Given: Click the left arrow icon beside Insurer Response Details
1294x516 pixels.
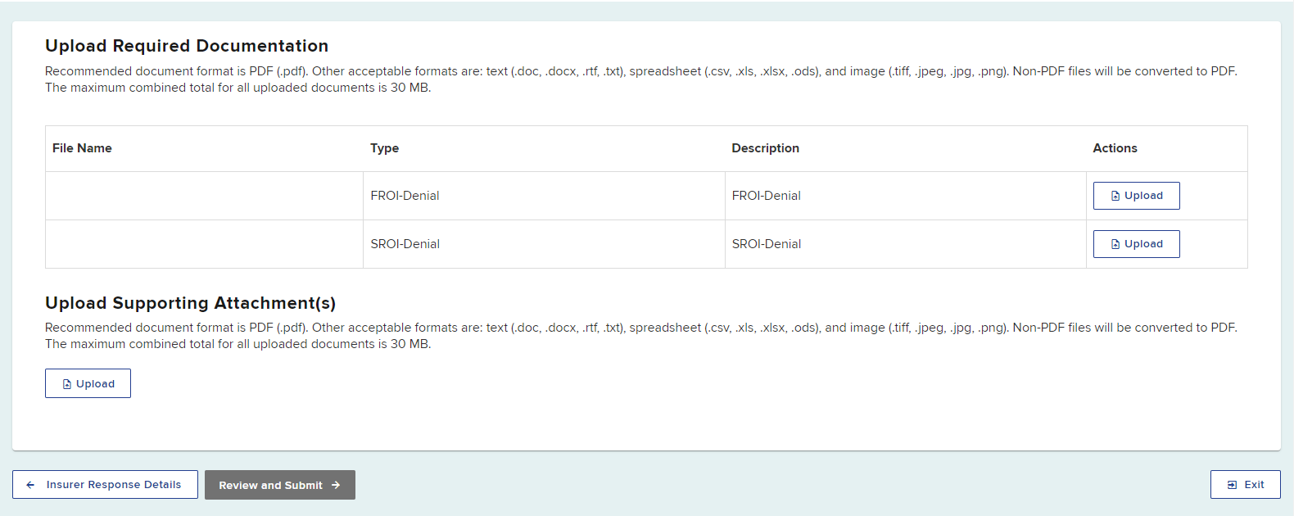Looking at the screenshot, I should 30,485.
